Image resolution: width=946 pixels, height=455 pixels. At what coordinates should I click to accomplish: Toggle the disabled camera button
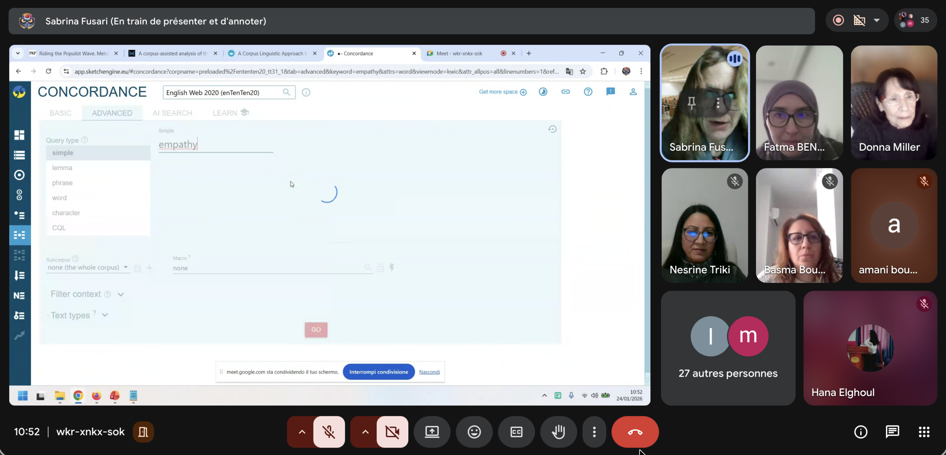click(x=392, y=432)
